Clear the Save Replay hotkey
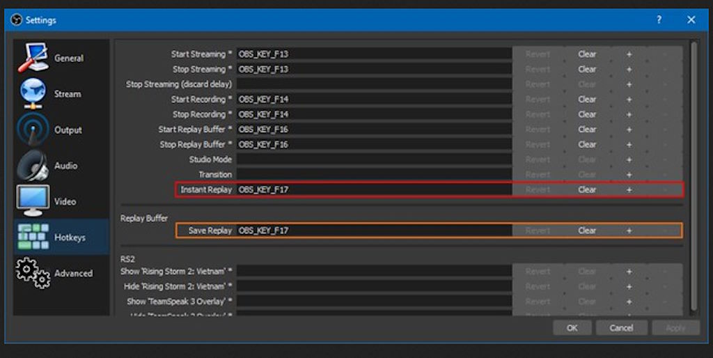The image size is (713, 358). (x=587, y=231)
